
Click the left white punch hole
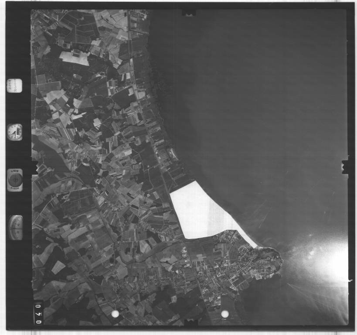coord(115,314)
